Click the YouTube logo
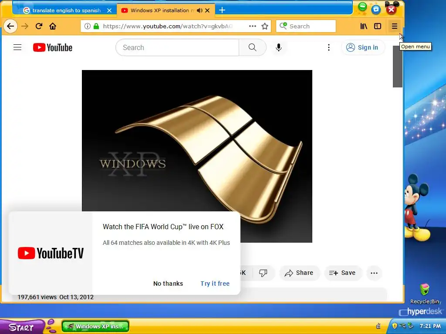The height and width of the screenshot is (334, 446). [53, 47]
